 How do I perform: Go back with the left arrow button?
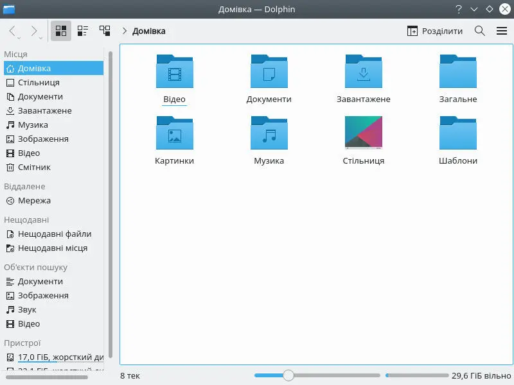click(x=12, y=31)
